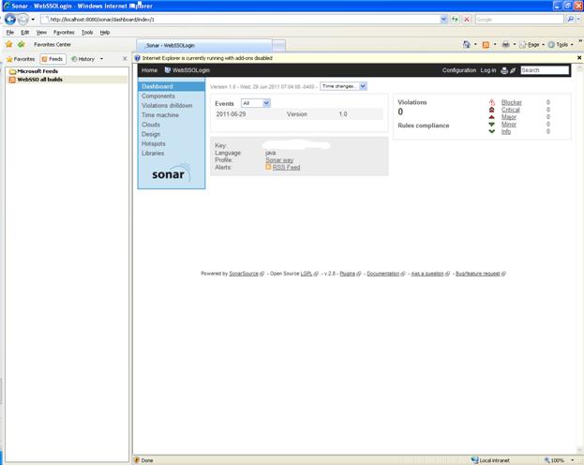Click the browser Forward arrow button
Image resolution: width=584 pixels, height=465 pixels.
[x=23, y=19]
